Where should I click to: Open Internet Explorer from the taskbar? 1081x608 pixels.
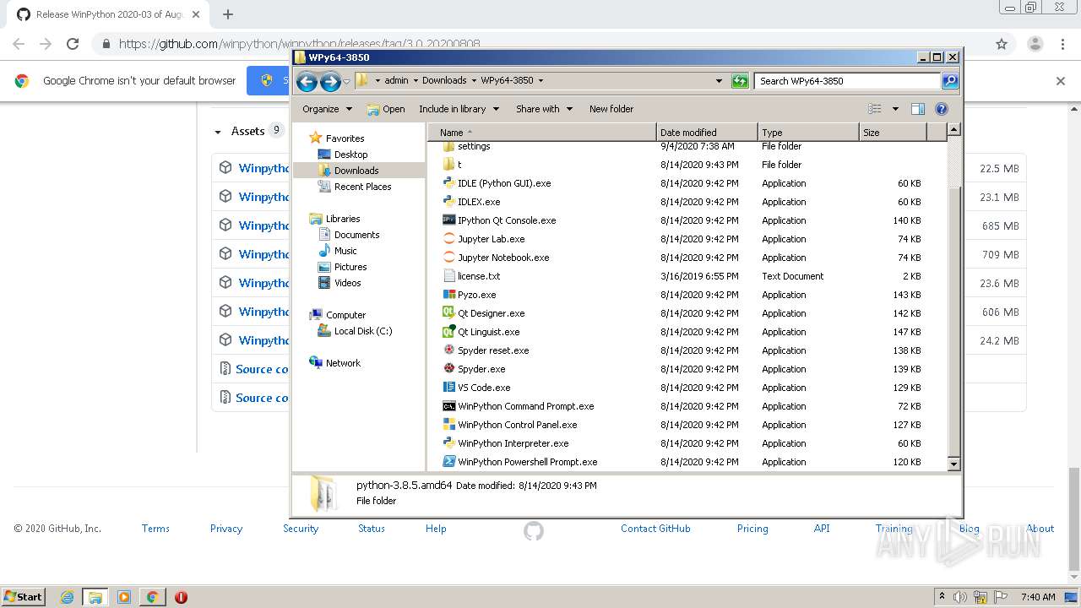67,597
